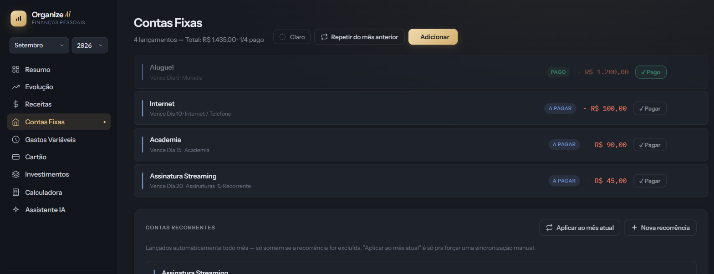Click the Organize AI logo icon

pyautogui.click(x=19, y=19)
